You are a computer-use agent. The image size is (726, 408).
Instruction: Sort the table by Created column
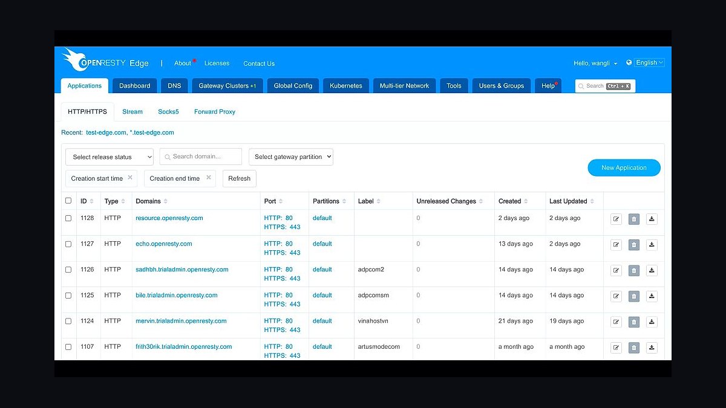click(525, 201)
